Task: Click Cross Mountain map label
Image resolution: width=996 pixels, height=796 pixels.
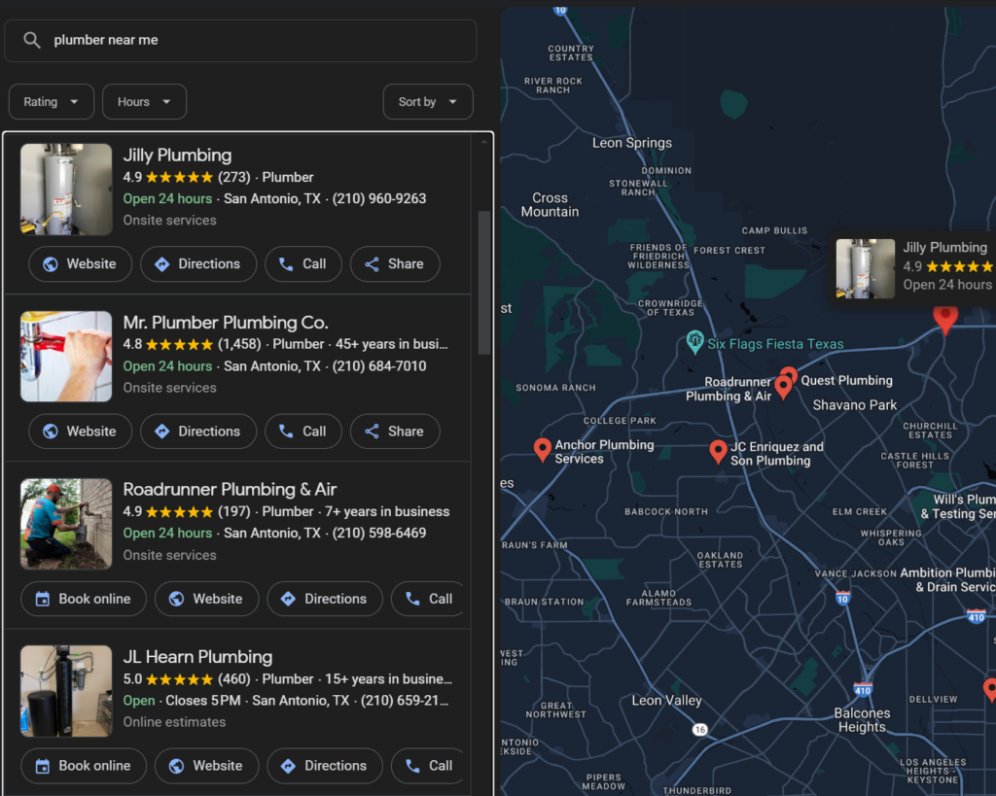Action: tap(550, 204)
